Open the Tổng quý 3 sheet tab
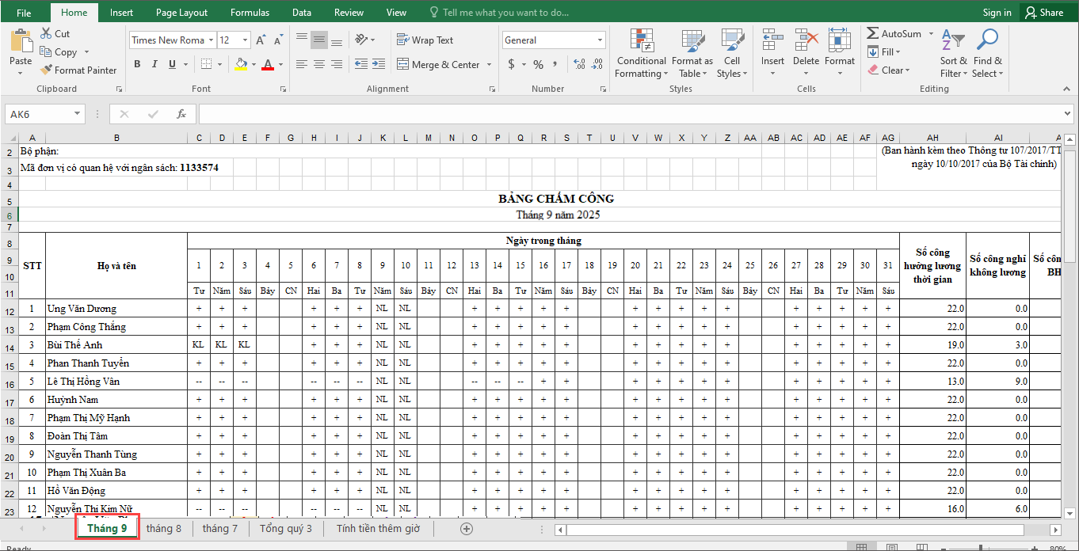This screenshot has width=1079, height=551. tap(286, 529)
